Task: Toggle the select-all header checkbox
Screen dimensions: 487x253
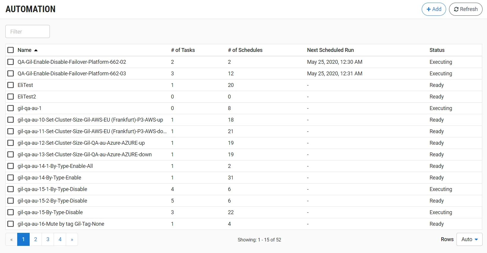Action: tap(11, 50)
